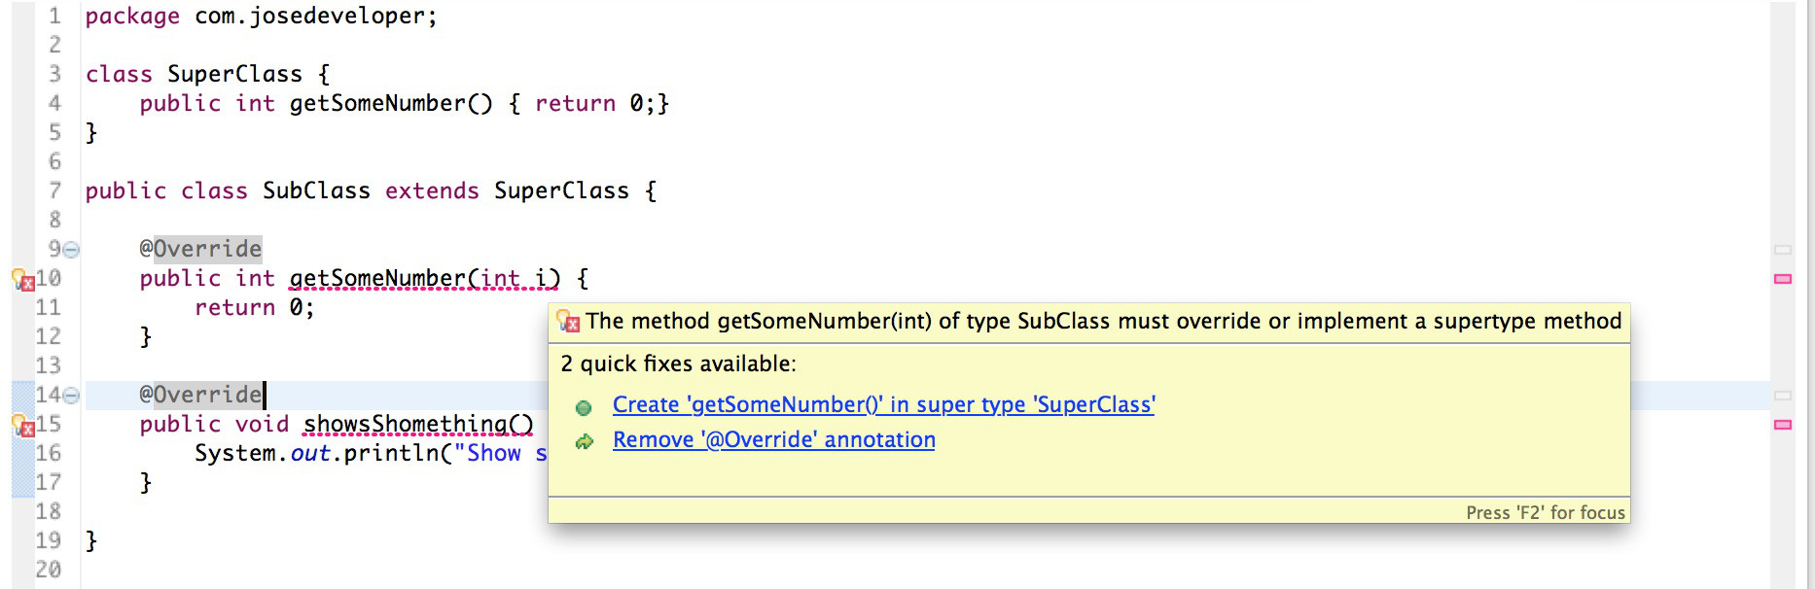The height and width of the screenshot is (589, 1815).
Task: Click the package com.josedeveloper declaration
Action: click(261, 17)
